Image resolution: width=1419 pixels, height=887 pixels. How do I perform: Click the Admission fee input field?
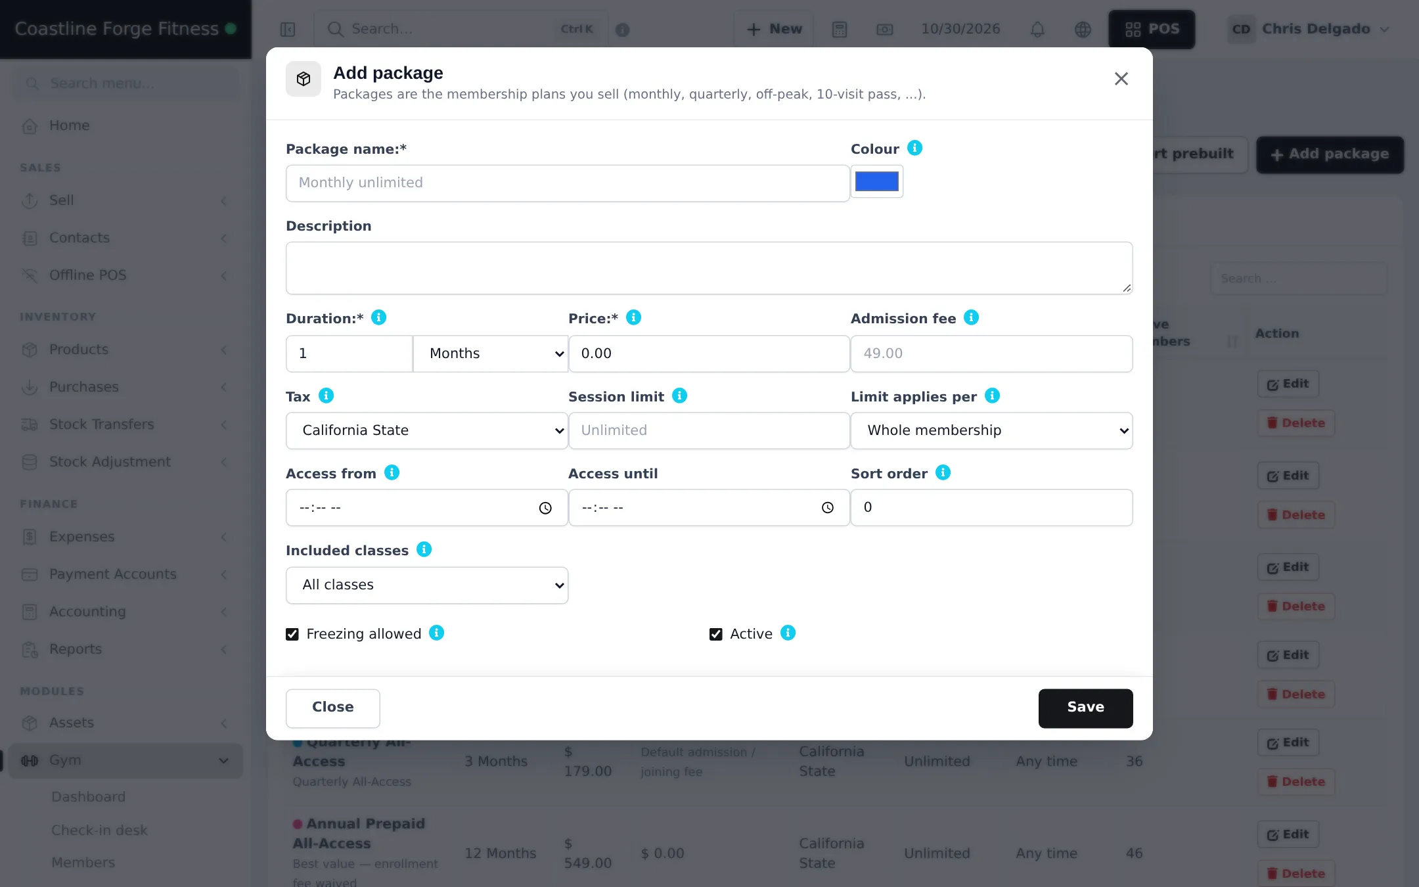coord(991,353)
